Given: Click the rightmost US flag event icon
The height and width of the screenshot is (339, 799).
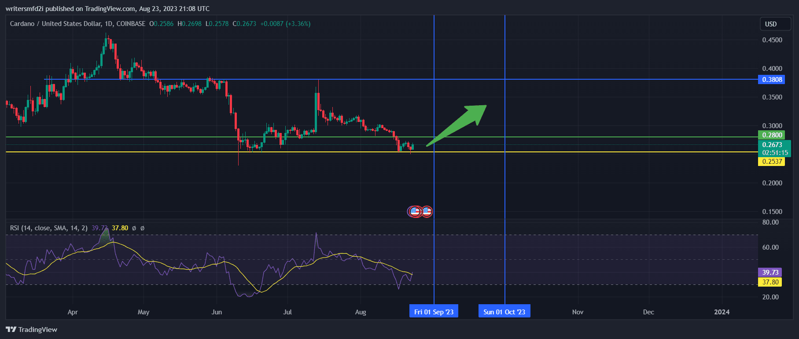Looking at the screenshot, I should point(427,212).
